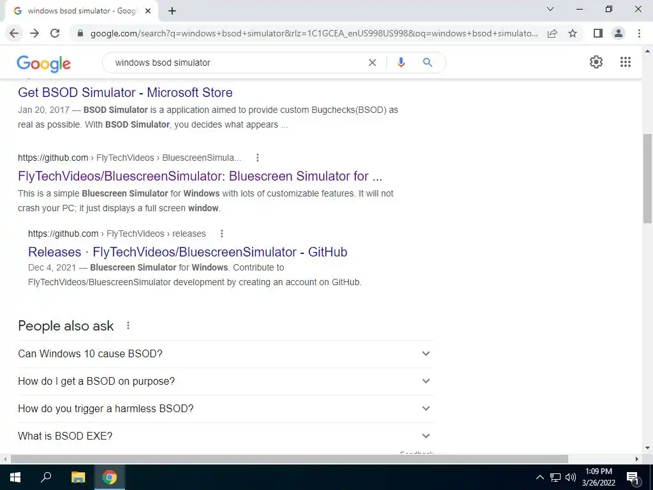This screenshot has height=490, width=653.
Task: Select the "Jan 20, 2017" snippet date
Action: pos(44,110)
